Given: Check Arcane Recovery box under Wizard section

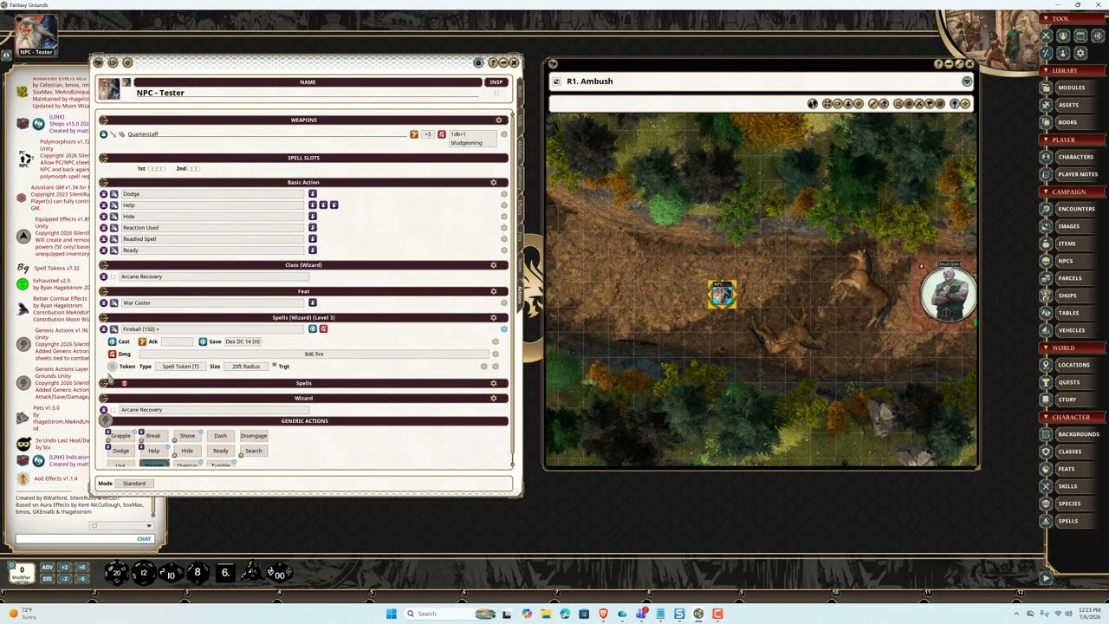Looking at the screenshot, I should [x=113, y=410].
